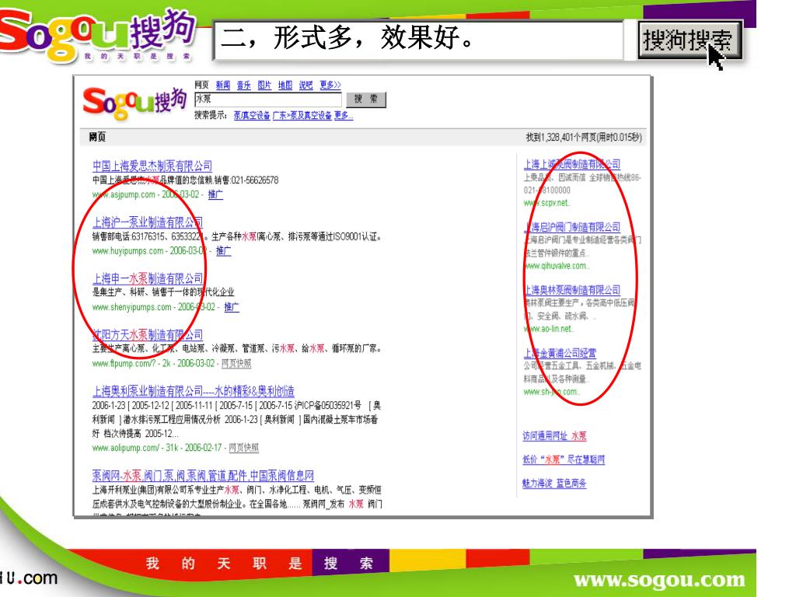
Task: Open the 音乐 tab
Action: pos(243,85)
